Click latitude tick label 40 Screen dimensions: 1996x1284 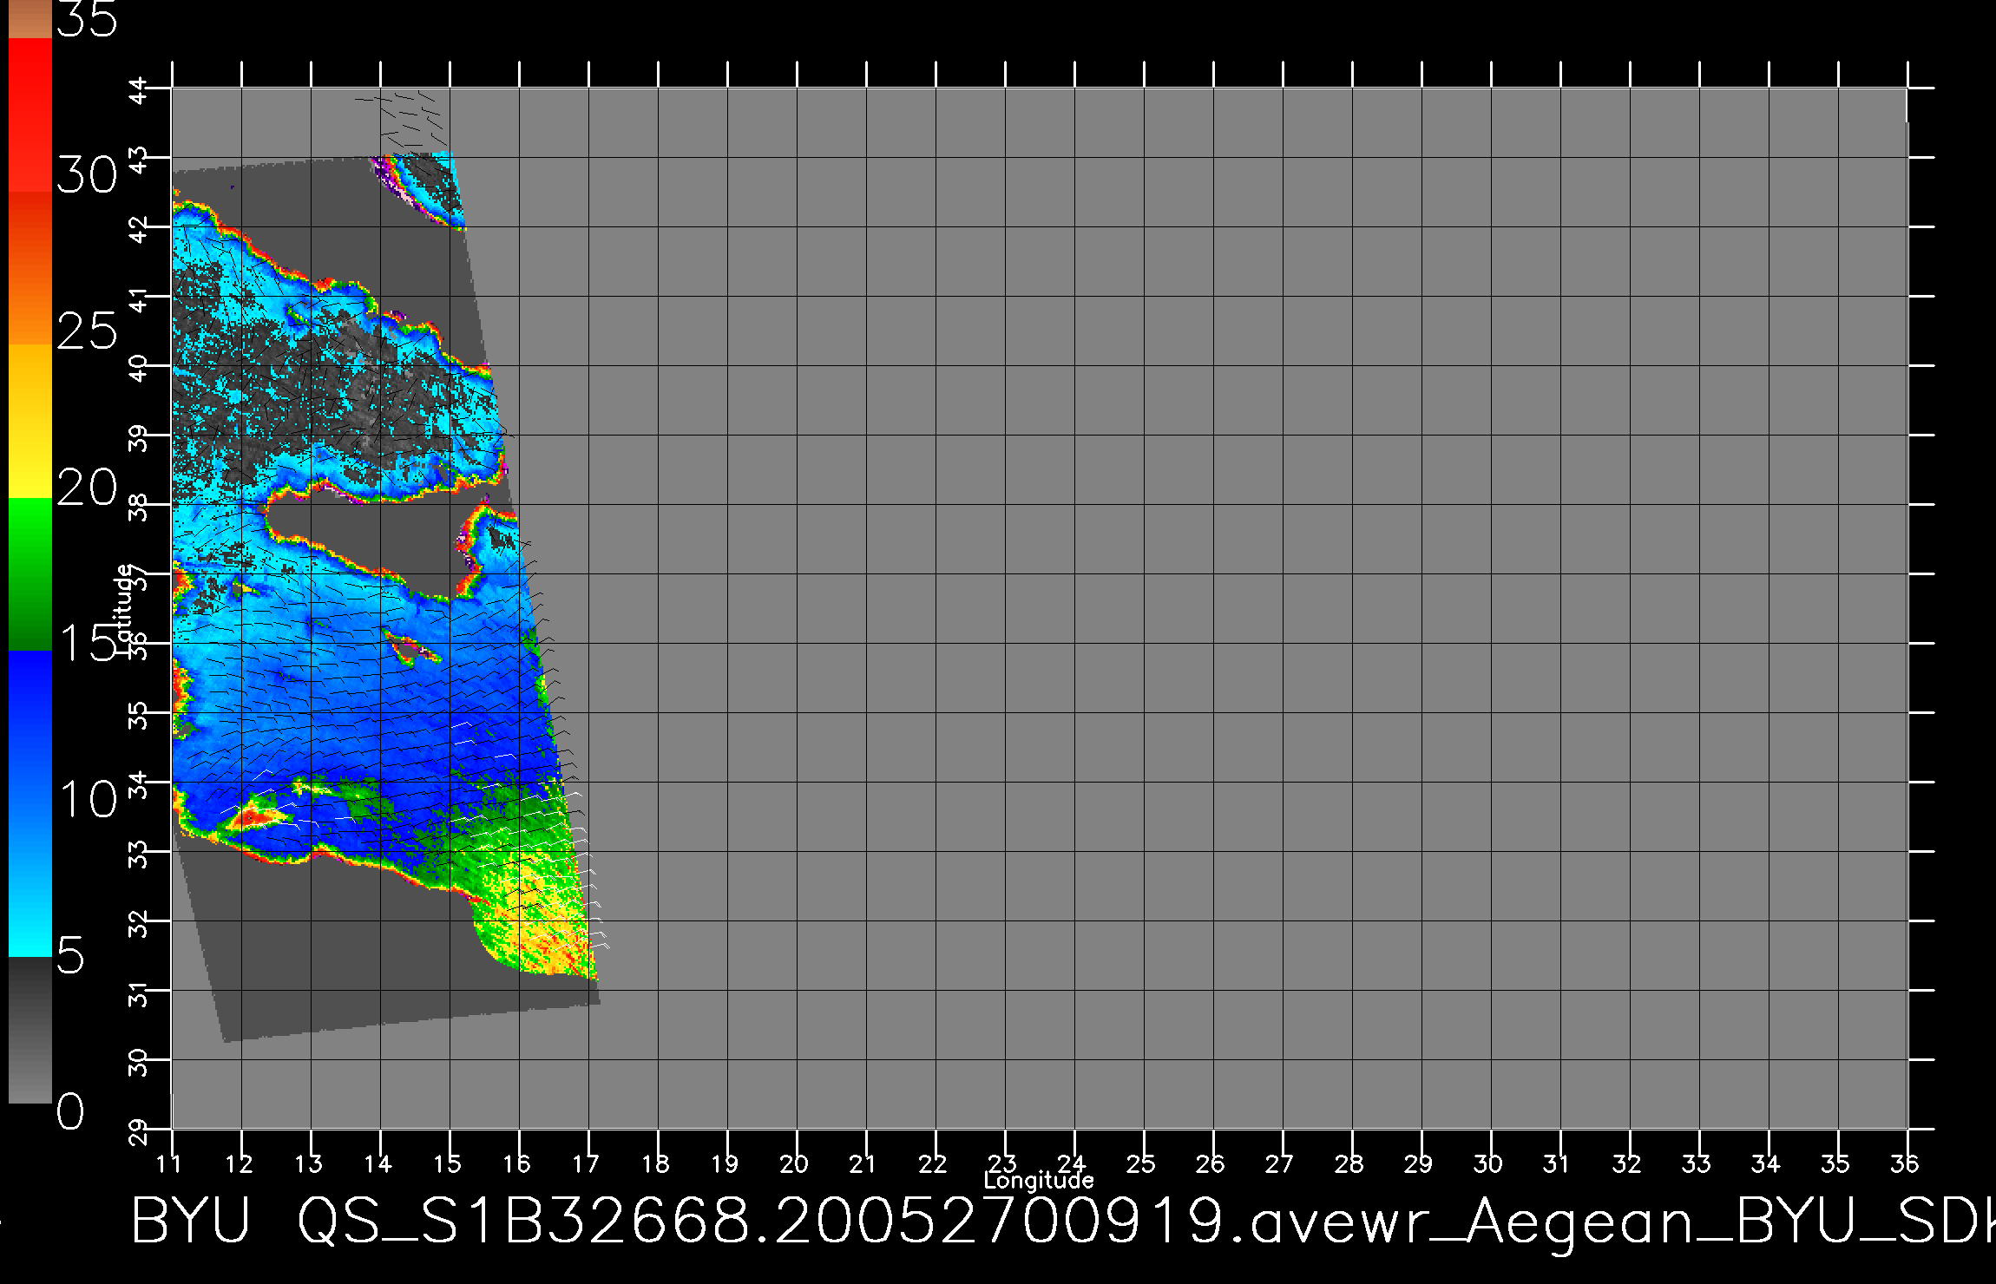click(x=139, y=368)
